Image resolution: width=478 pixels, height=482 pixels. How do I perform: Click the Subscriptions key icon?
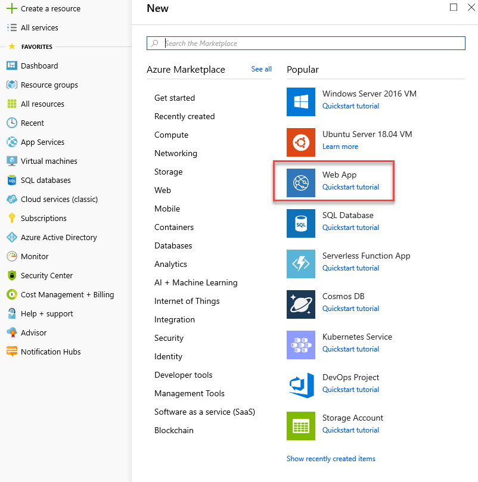[x=12, y=218]
